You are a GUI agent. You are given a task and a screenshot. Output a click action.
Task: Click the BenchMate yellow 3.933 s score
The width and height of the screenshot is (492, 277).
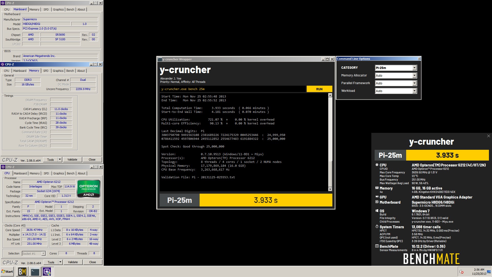[x=447, y=155]
